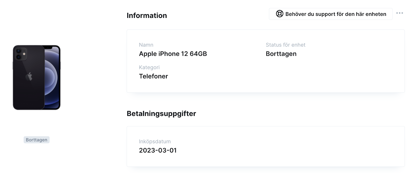Click the Status för enhet label
This screenshot has width=411, height=173.
pos(285,45)
